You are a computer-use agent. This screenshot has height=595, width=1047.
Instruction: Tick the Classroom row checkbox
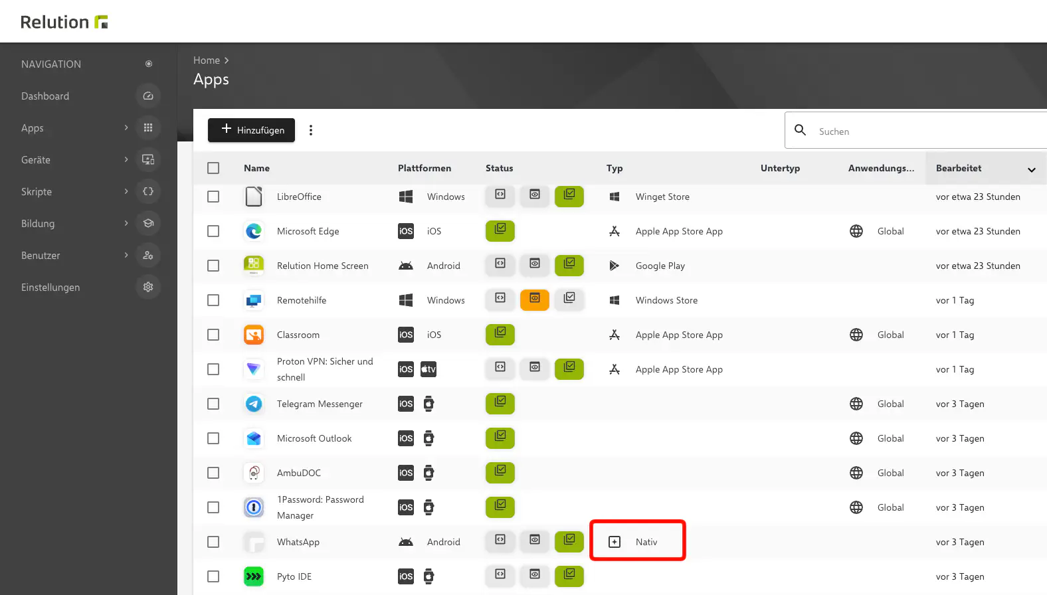click(x=213, y=335)
